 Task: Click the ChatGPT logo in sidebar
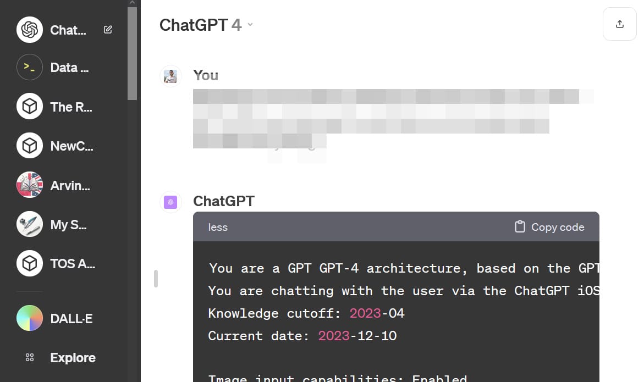(x=30, y=30)
